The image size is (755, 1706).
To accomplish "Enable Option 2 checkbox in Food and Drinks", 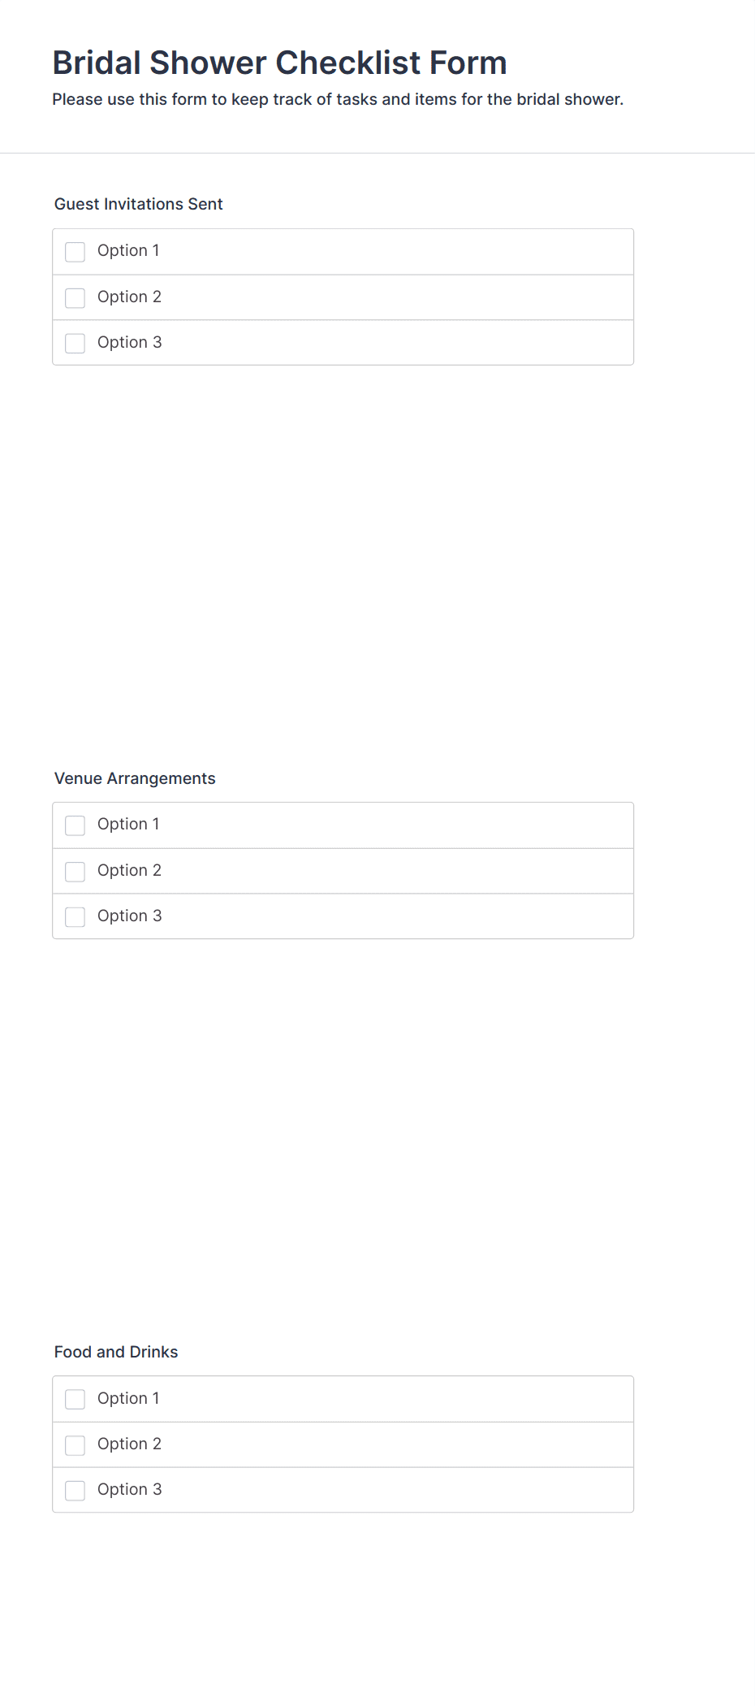I will point(75,1445).
